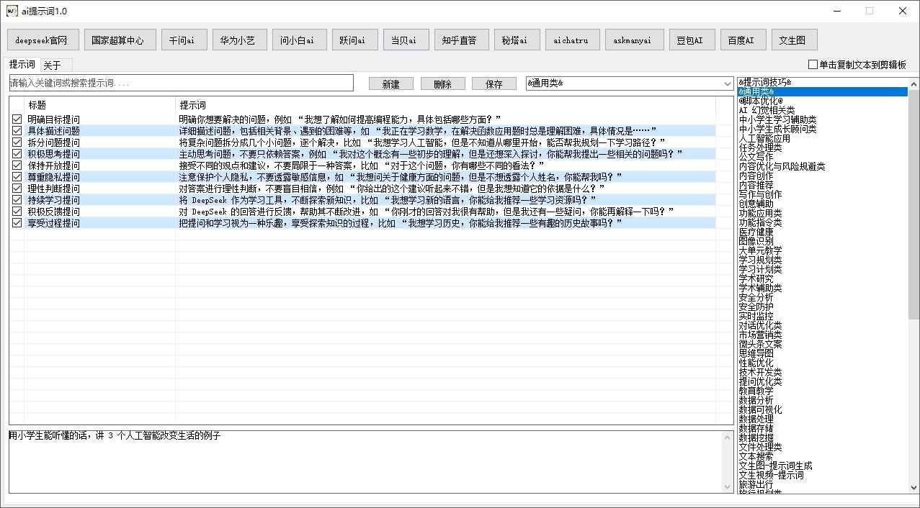Open the deepseek官网 button

point(43,40)
